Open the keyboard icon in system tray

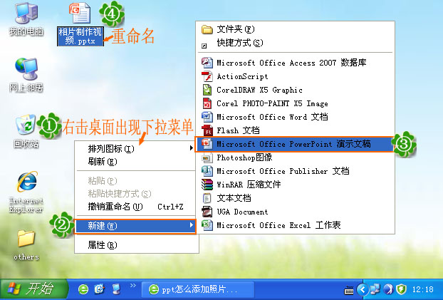349,290
